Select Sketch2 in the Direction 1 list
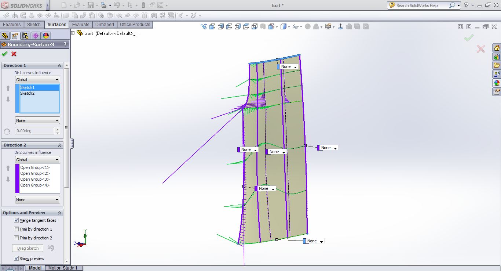Image resolution: width=501 pixels, height=271 pixels. point(27,93)
